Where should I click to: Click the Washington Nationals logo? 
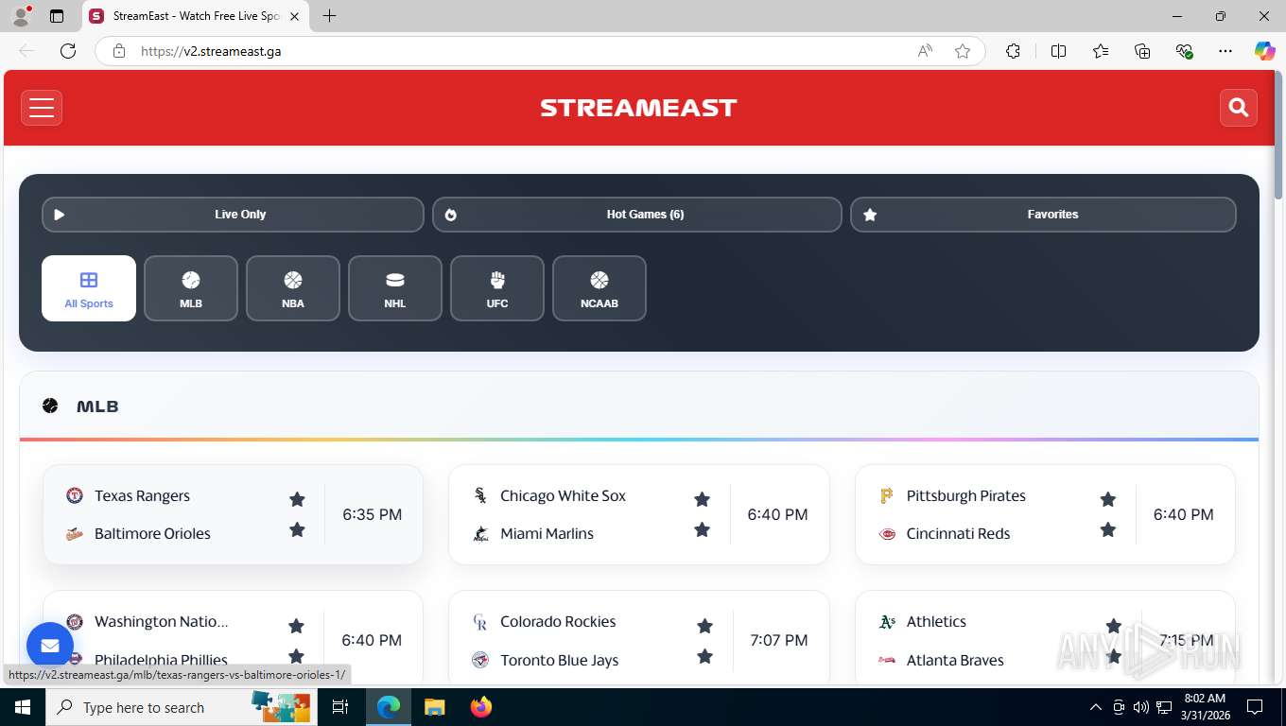pyautogui.click(x=75, y=622)
